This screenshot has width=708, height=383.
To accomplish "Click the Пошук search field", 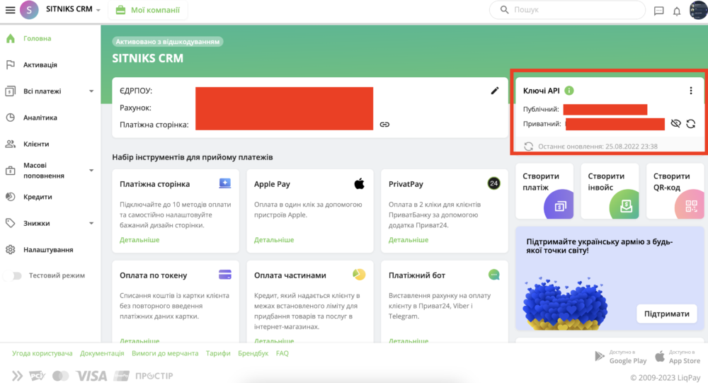I will (x=567, y=9).
